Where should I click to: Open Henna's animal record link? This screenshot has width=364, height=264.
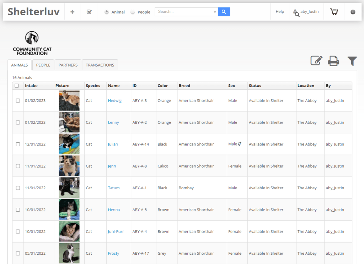(x=114, y=210)
